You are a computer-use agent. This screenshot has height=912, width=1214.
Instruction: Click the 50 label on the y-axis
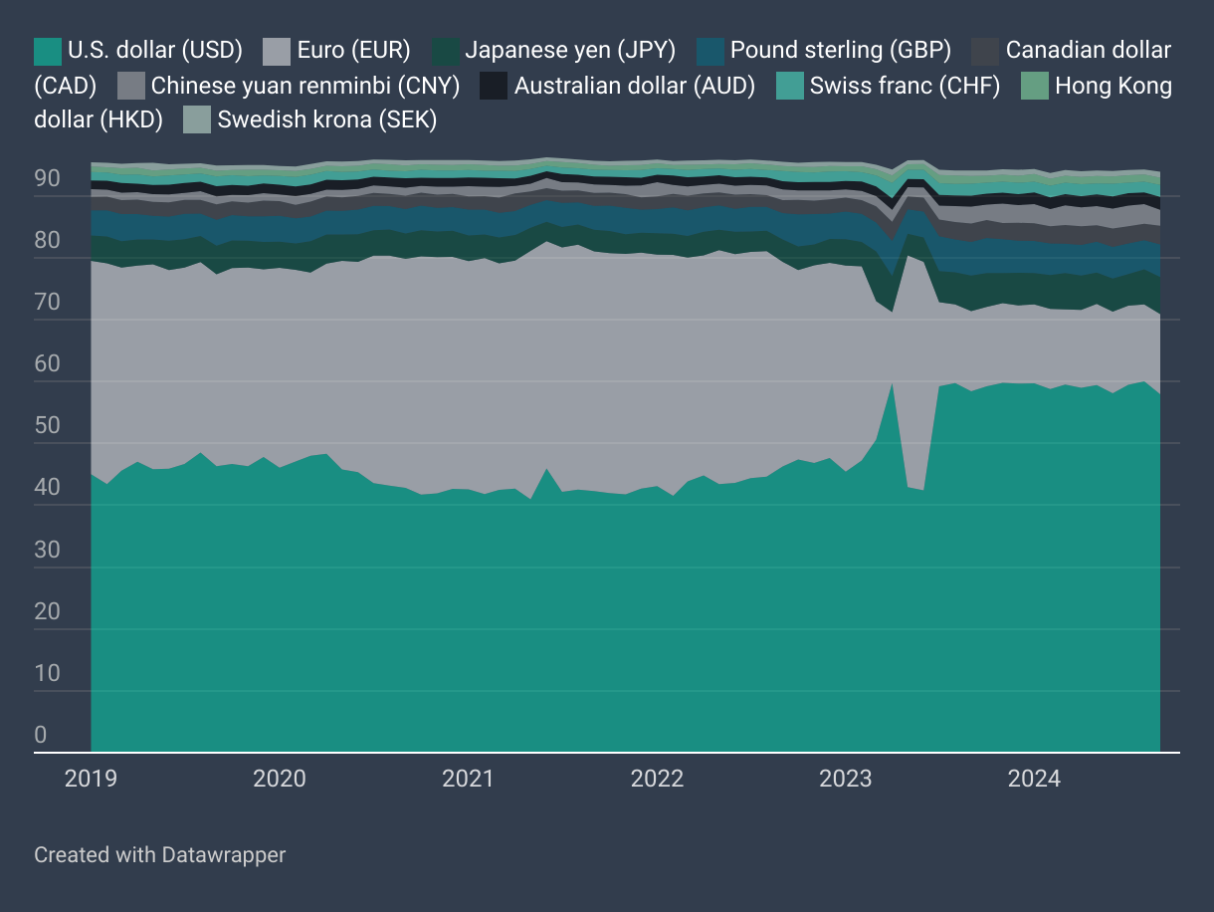click(x=48, y=427)
